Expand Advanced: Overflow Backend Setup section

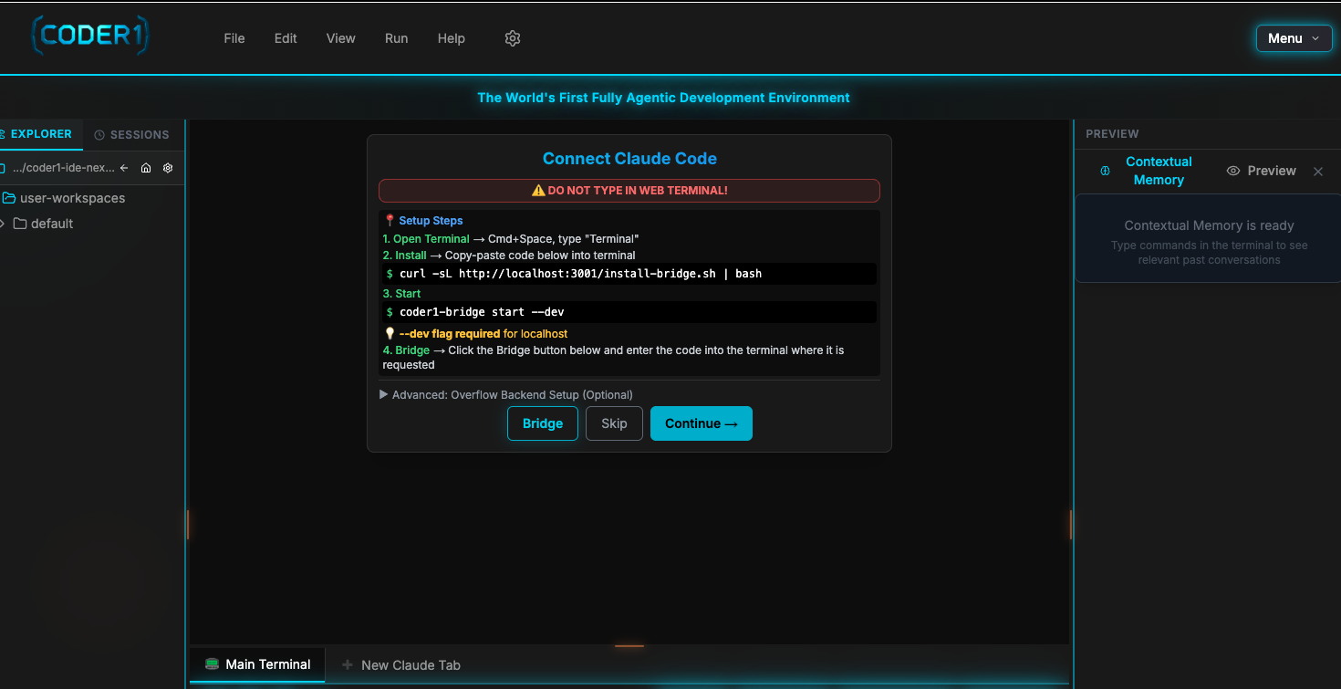point(505,395)
